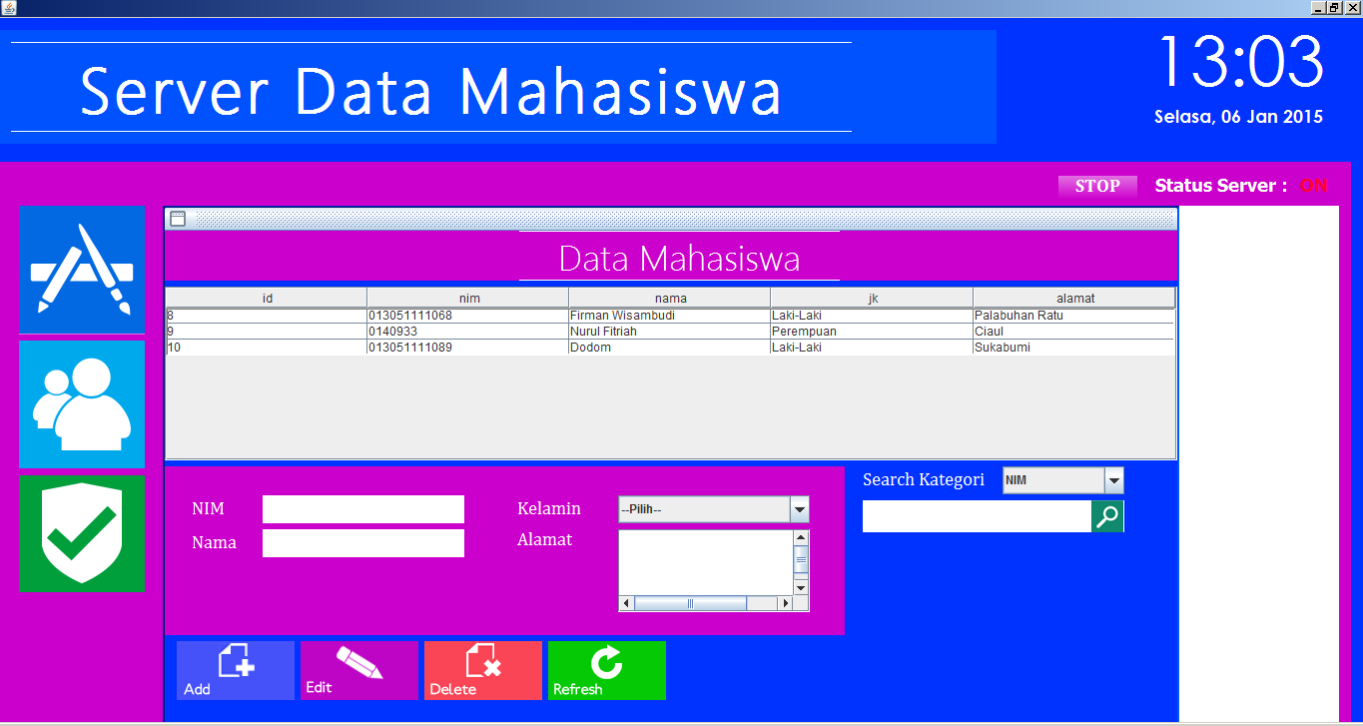Viewport: 1363px width, 726px height.
Task: Click the Add record button
Action: pyautogui.click(x=236, y=670)
